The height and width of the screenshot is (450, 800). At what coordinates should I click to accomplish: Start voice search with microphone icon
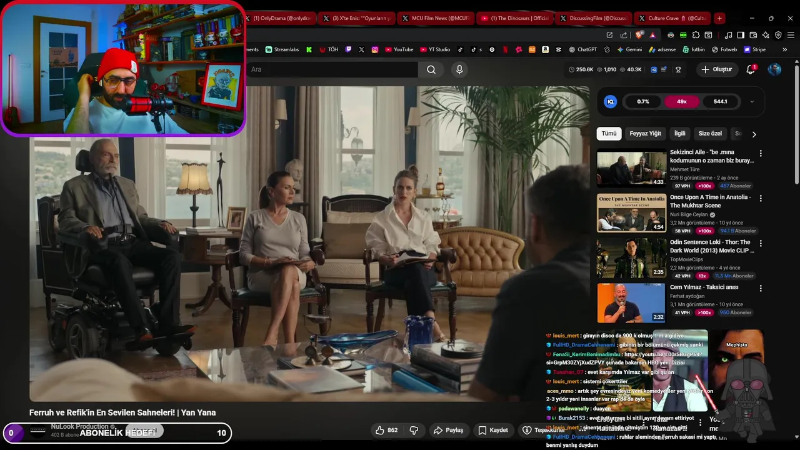[x=459, y=69]
